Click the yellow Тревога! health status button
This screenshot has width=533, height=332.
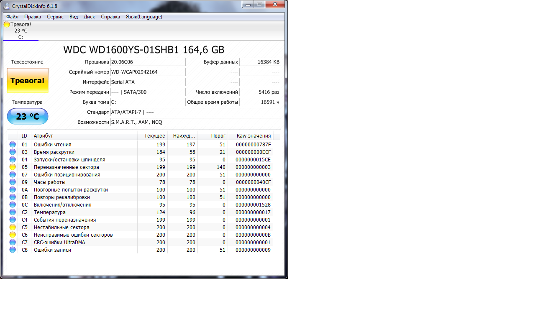click(x=28, y=80)
